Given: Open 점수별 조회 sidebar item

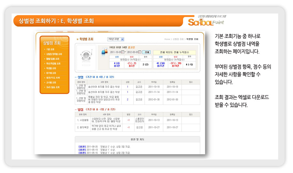Looking at the screenshot, I should (x=51, y=73).
